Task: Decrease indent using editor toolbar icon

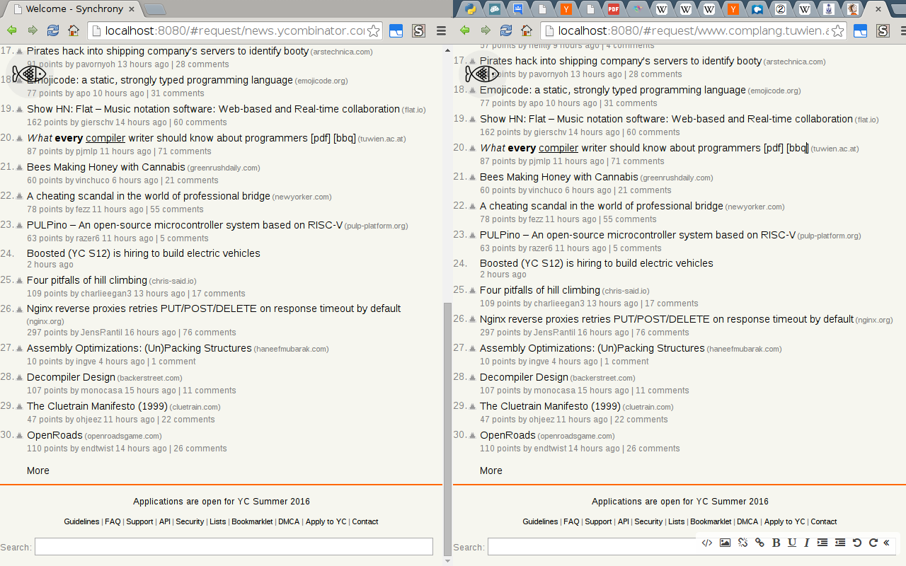Action: pyautogui.click(x=840, y=543)
